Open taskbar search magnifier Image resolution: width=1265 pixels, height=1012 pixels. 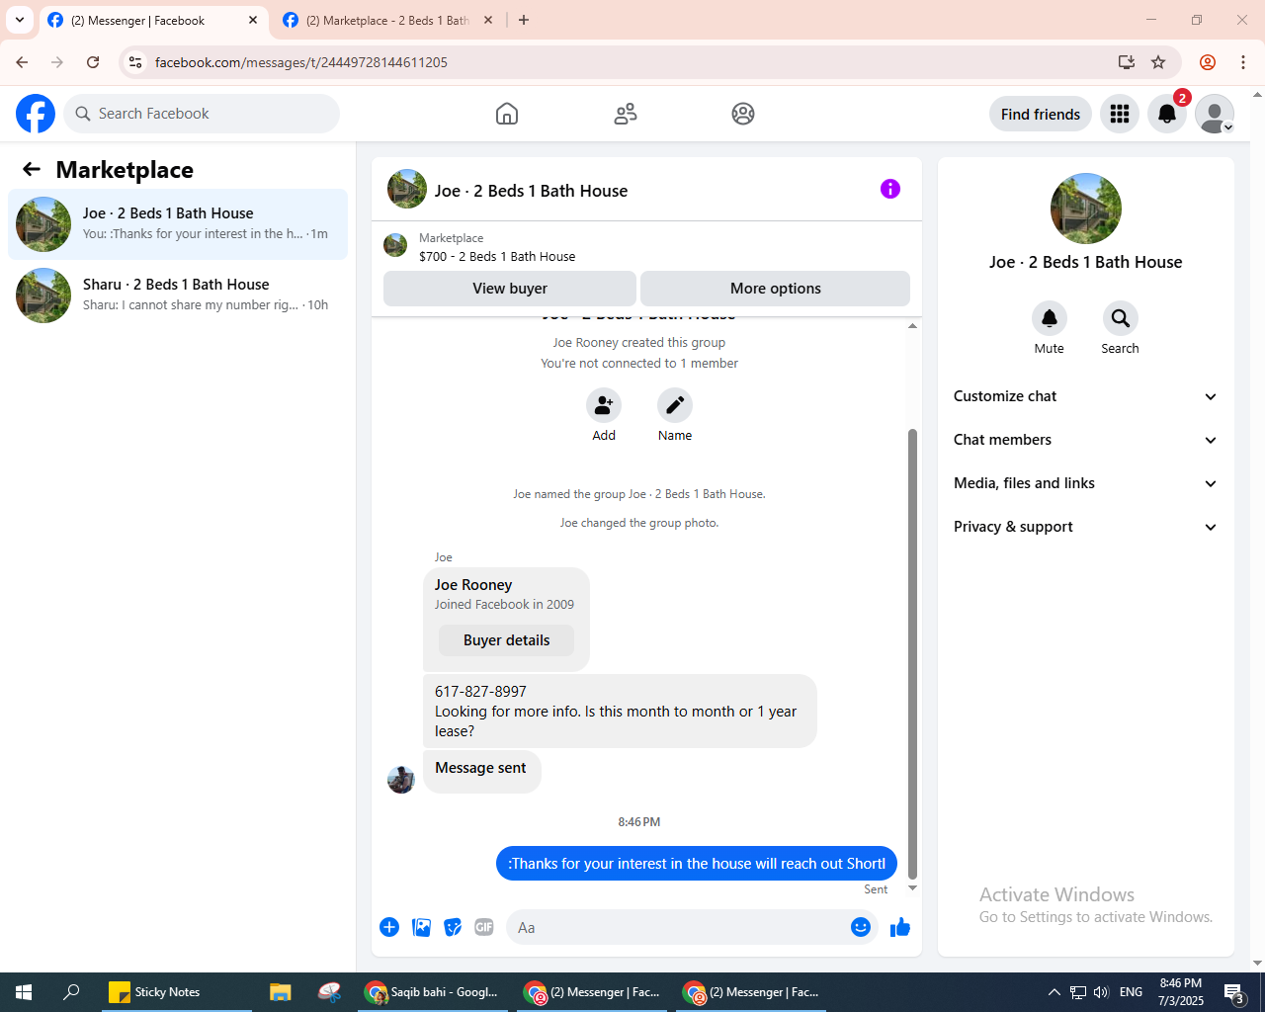tap(71, 992)
